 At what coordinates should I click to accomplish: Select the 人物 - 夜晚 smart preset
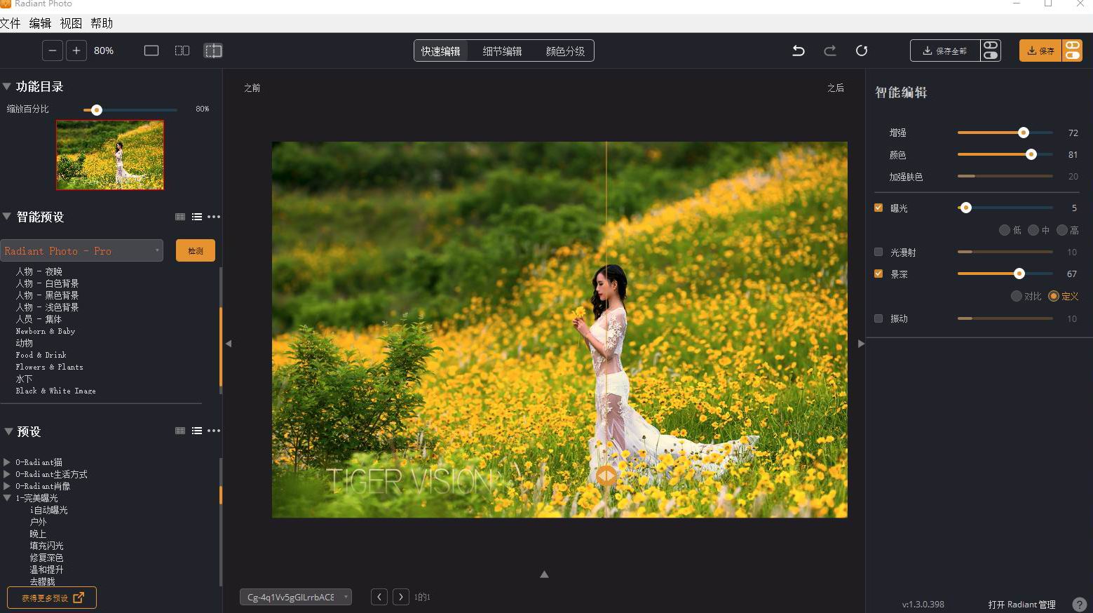(39, 271)
